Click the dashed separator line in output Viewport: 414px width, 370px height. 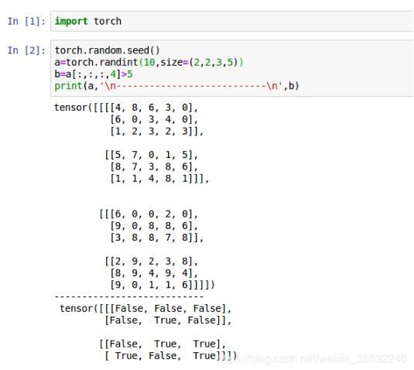tap(129, 296)
